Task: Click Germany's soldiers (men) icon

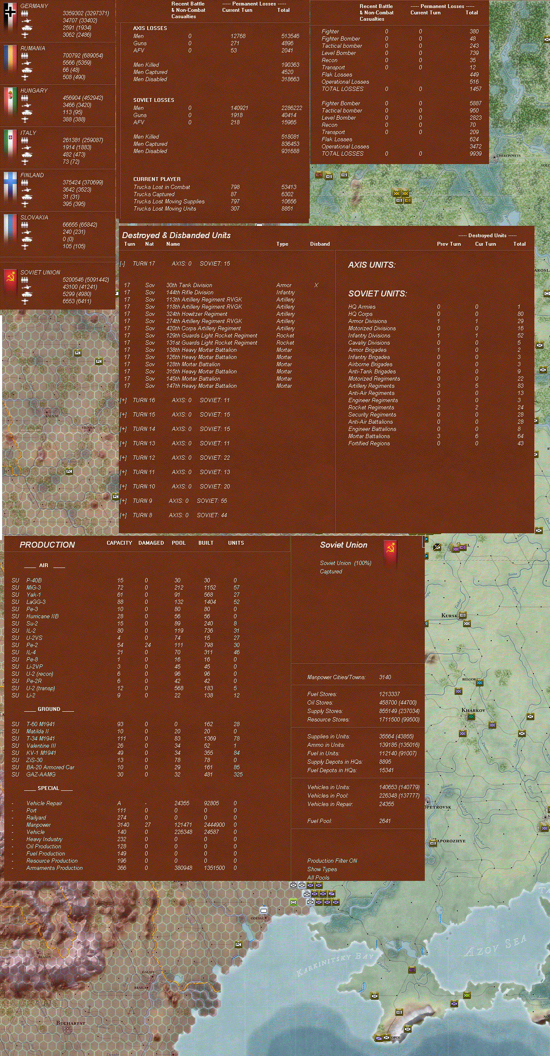Action: point(25,14)
